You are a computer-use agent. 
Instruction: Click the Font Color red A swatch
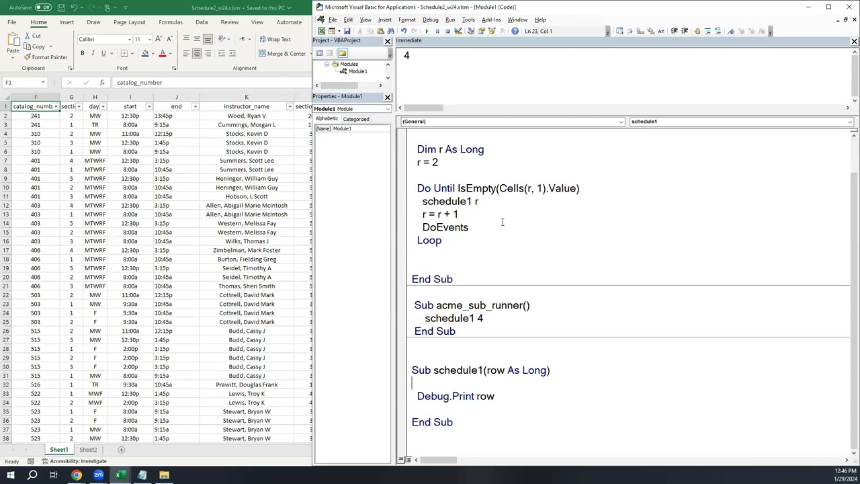pyautogui.click(x=162, y=53)
